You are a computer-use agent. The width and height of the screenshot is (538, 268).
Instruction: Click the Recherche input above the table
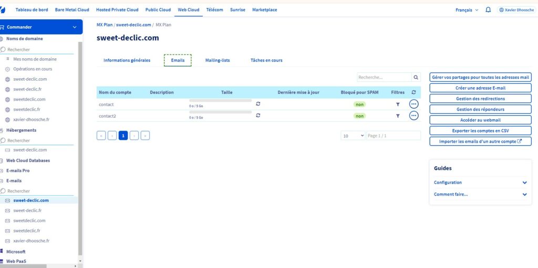pos(384,77)
